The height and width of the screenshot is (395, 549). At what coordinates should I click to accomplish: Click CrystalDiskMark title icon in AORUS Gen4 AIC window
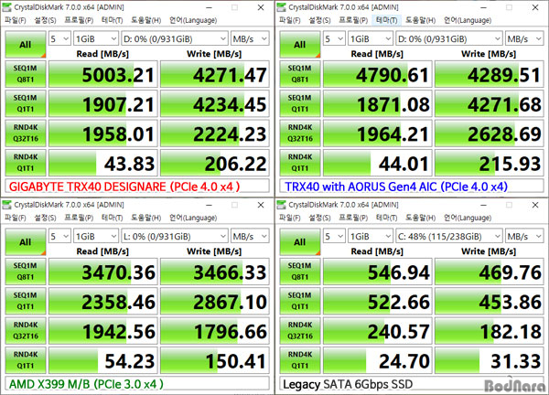tap(281, 7)
